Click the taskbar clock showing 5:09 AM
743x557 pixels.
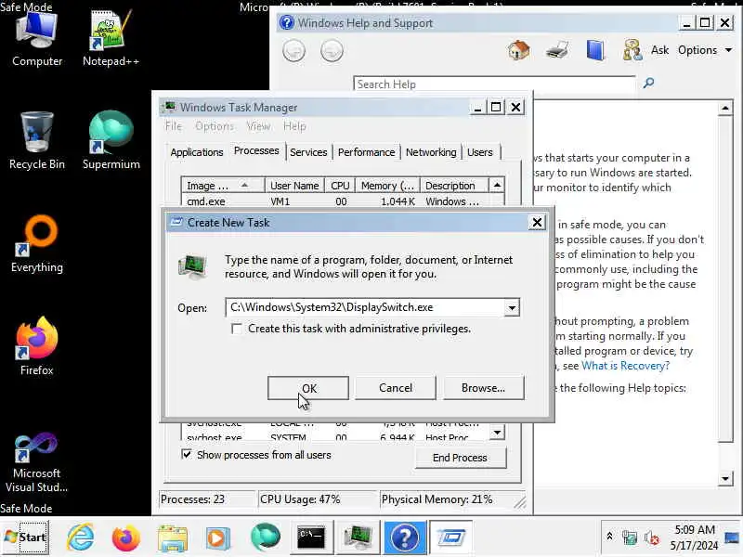pyautogui.click(x=694, y=538)
